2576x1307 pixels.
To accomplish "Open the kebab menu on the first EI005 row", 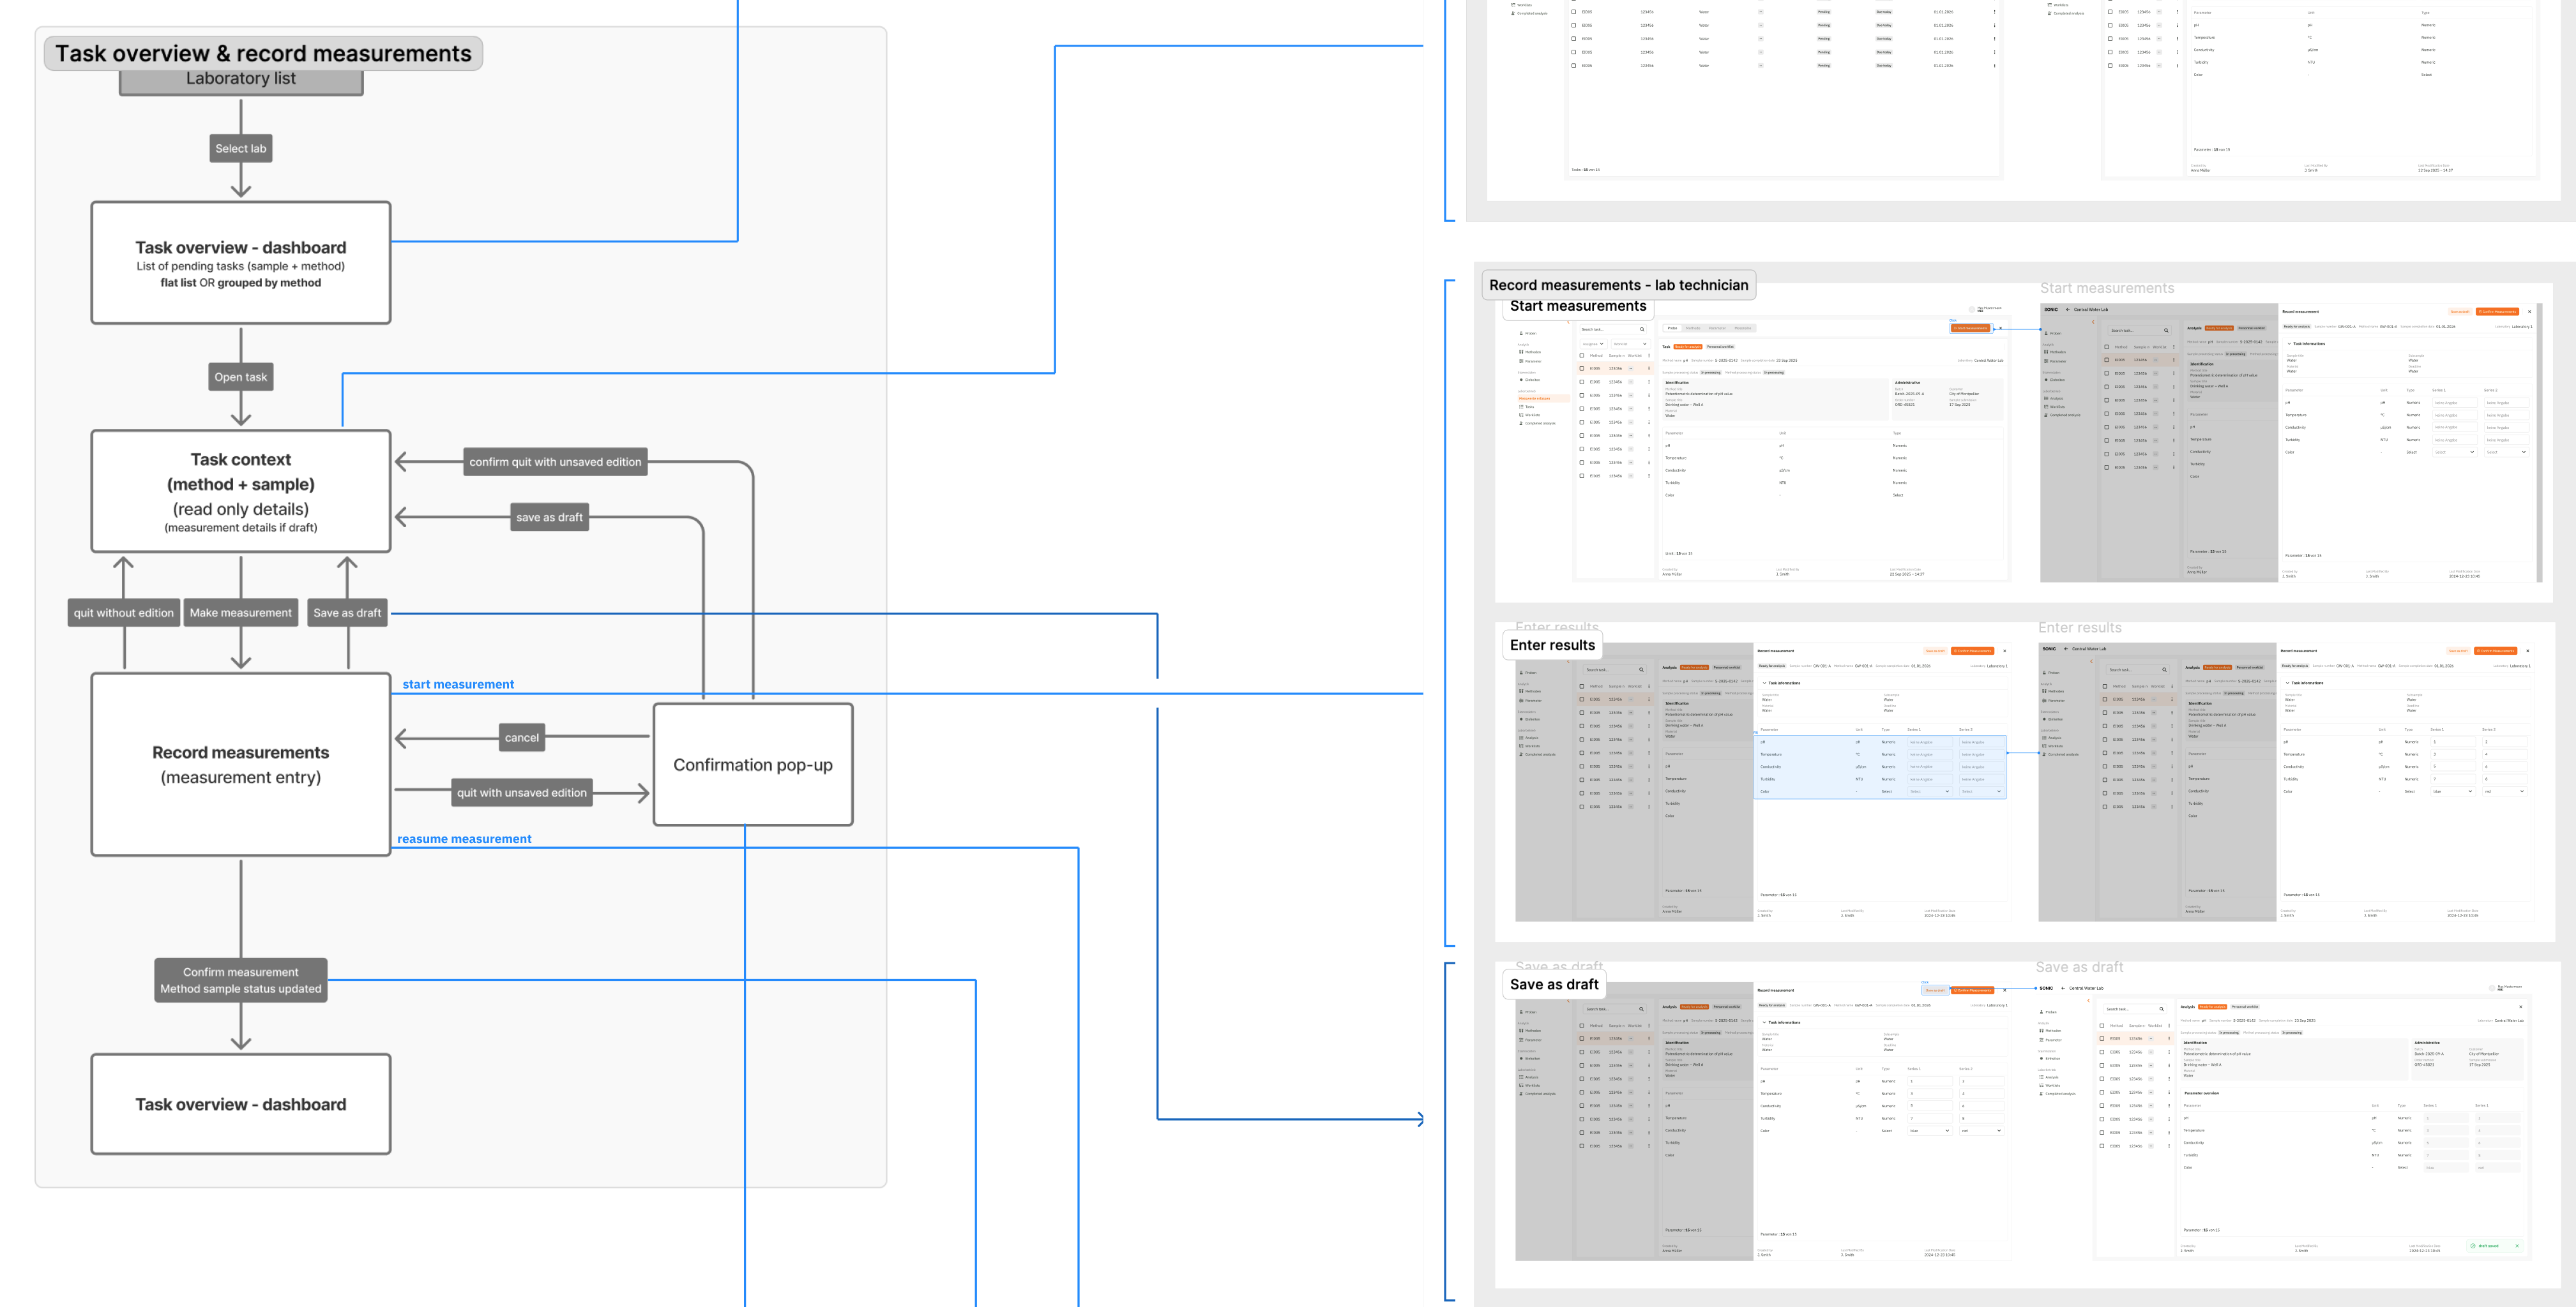I will [x=1649, y=369].
